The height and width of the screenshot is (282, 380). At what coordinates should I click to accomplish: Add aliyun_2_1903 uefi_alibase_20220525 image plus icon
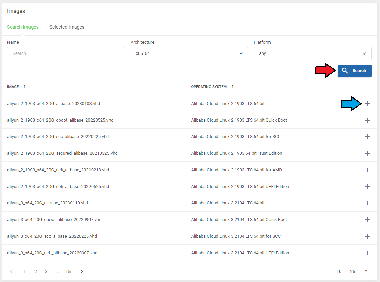(367, 187)
